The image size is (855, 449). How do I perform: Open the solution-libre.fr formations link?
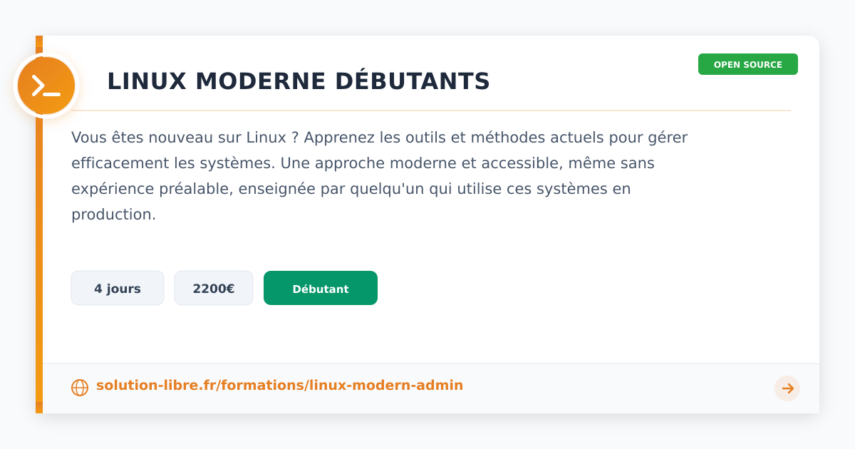point(279,386)
